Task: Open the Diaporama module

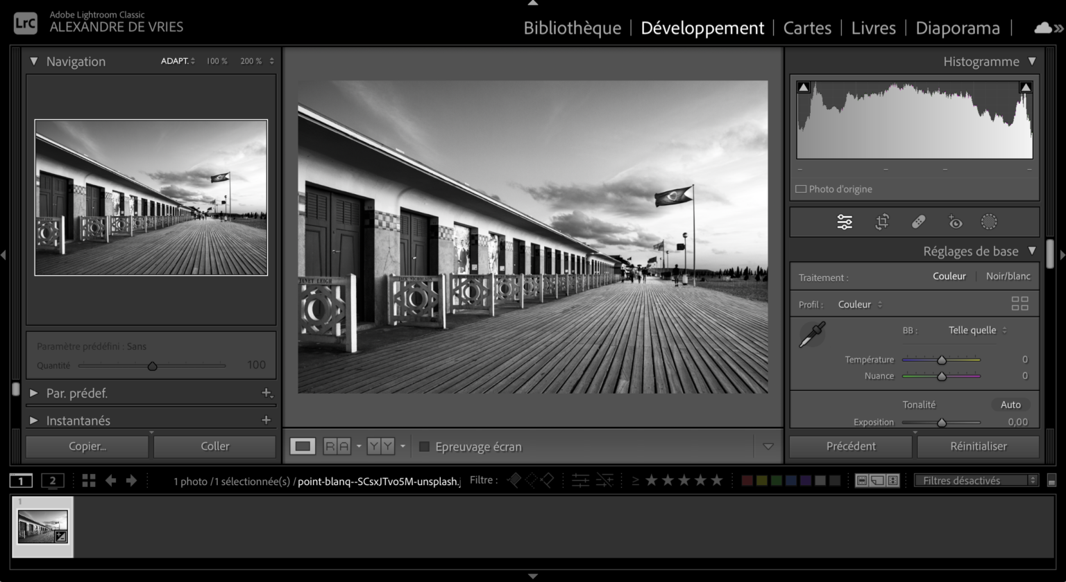Action: [958, 28]
